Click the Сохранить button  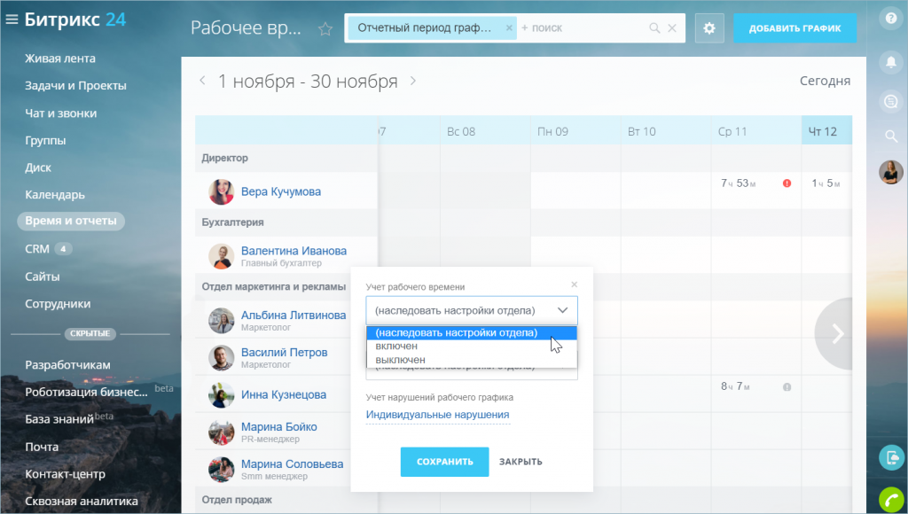pyautogui.click(x=445, y=462)
